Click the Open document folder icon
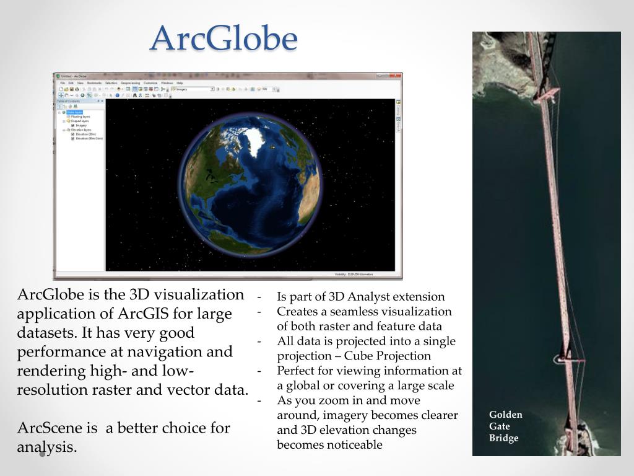 pos(66,89)
